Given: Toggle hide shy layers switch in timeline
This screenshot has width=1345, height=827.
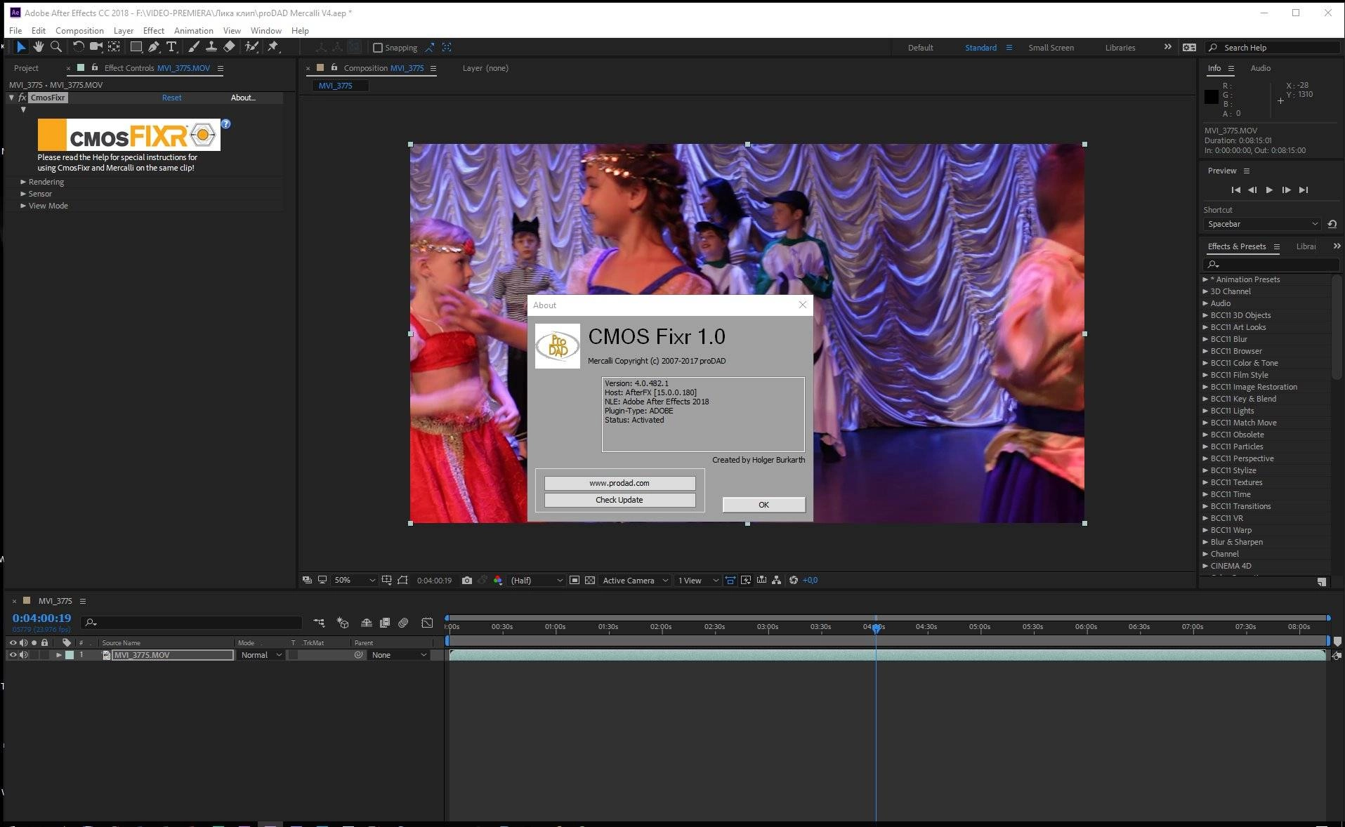Looking at the screenshot, I should pos(367,623).
